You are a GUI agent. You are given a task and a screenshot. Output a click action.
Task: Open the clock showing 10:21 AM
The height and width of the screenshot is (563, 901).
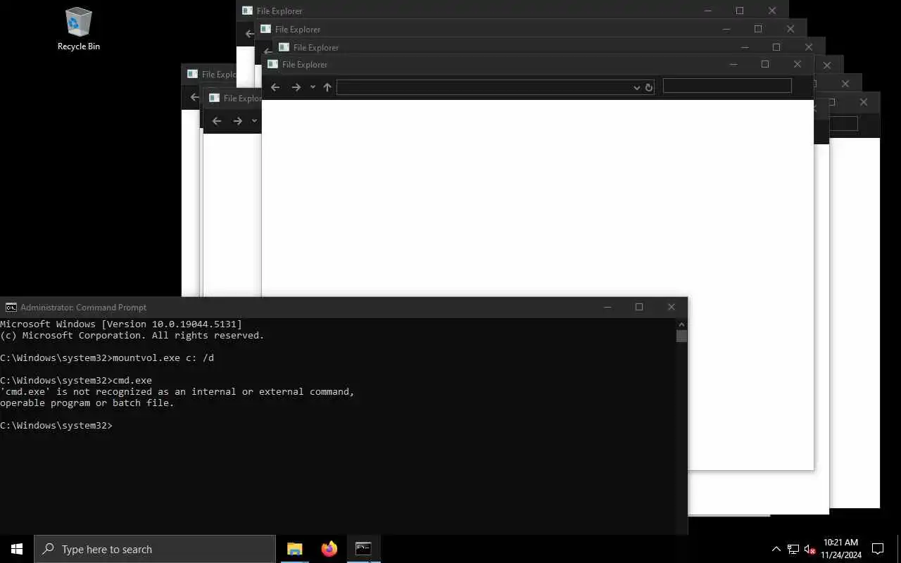[841, 549]
